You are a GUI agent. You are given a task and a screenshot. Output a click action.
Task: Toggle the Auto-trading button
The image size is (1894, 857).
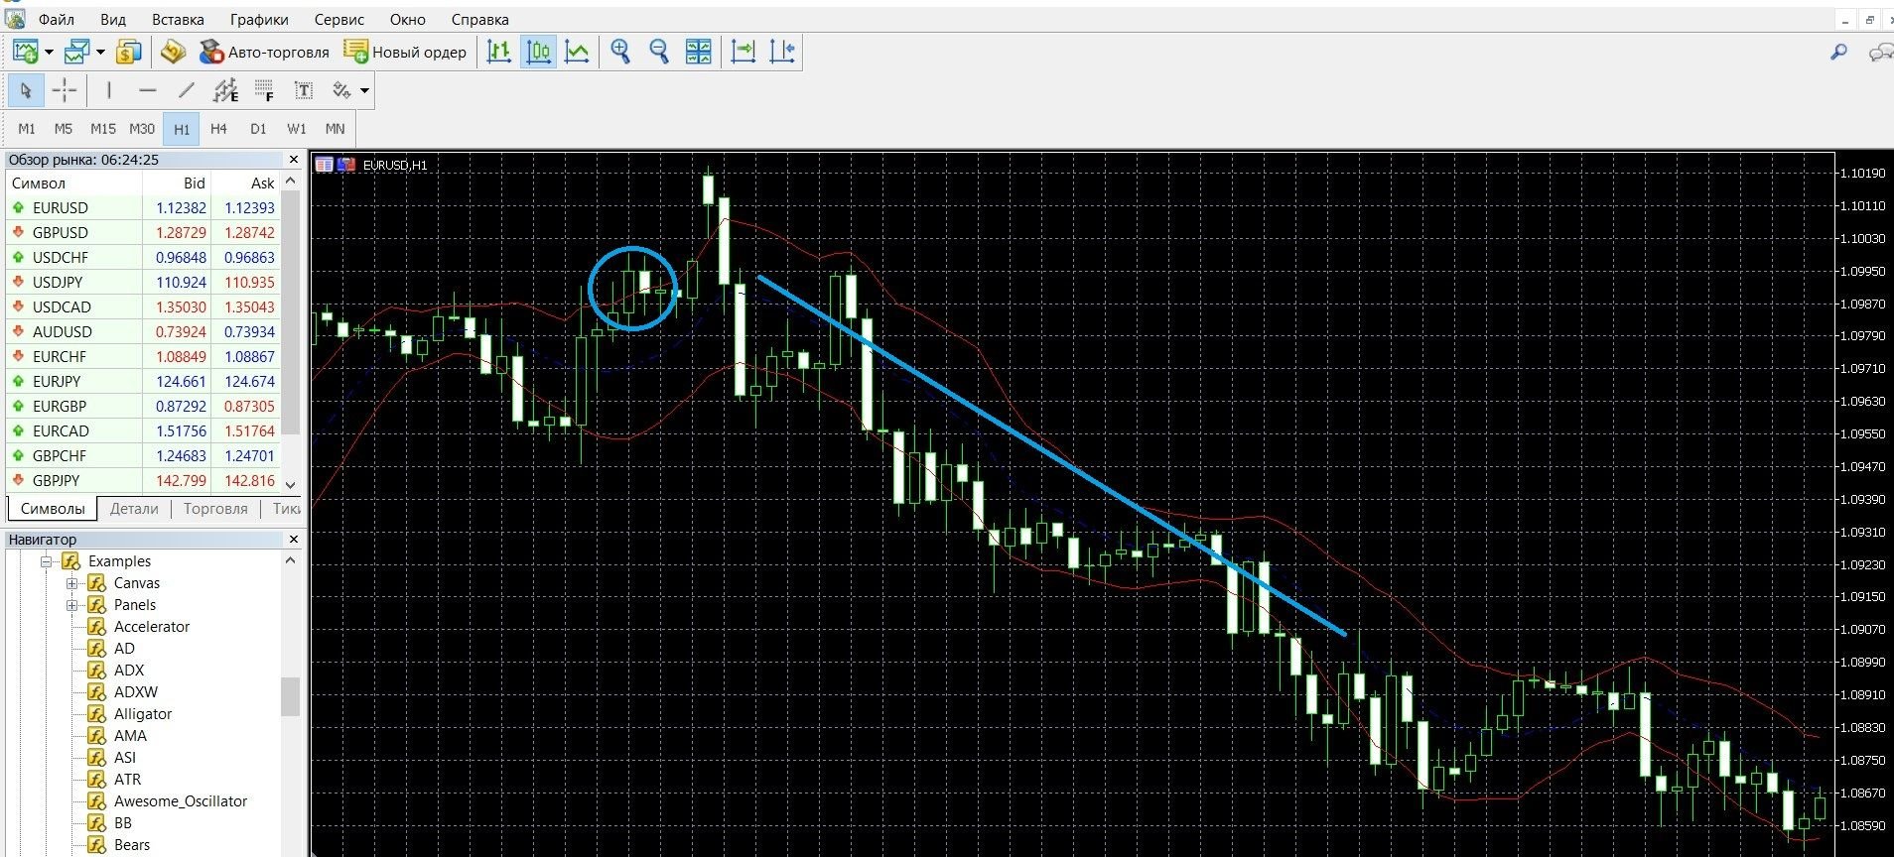coord(264,52)
